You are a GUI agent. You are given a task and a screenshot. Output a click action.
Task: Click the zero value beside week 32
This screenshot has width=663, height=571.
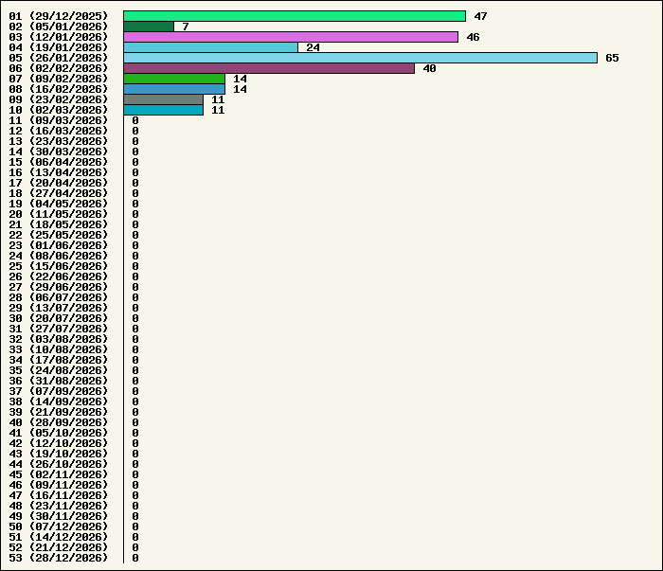coord(135,339)
